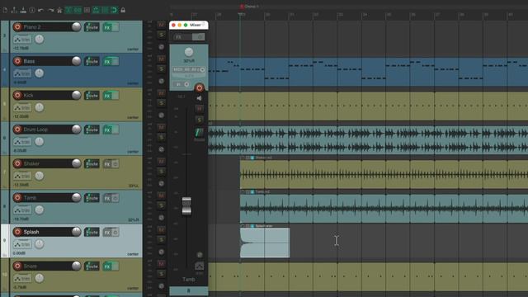Mute the Shaker track with its M button
The height and width of the screenshot is (297, 528).
(x=162, y=162)
